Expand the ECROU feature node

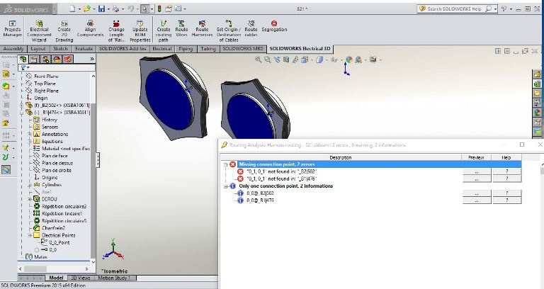tap(30, 199)
